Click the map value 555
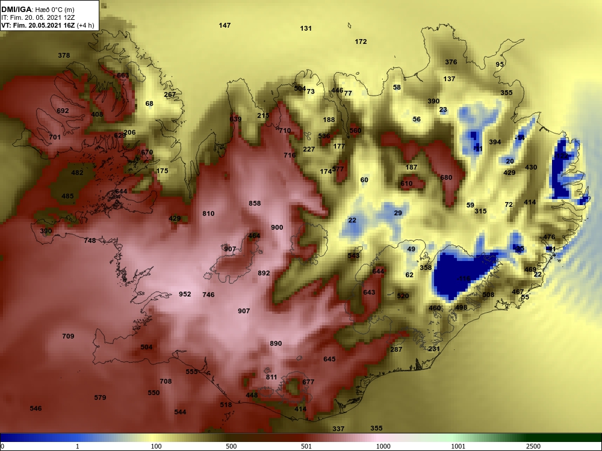This screenshot has width=602, height=451. 191,372
